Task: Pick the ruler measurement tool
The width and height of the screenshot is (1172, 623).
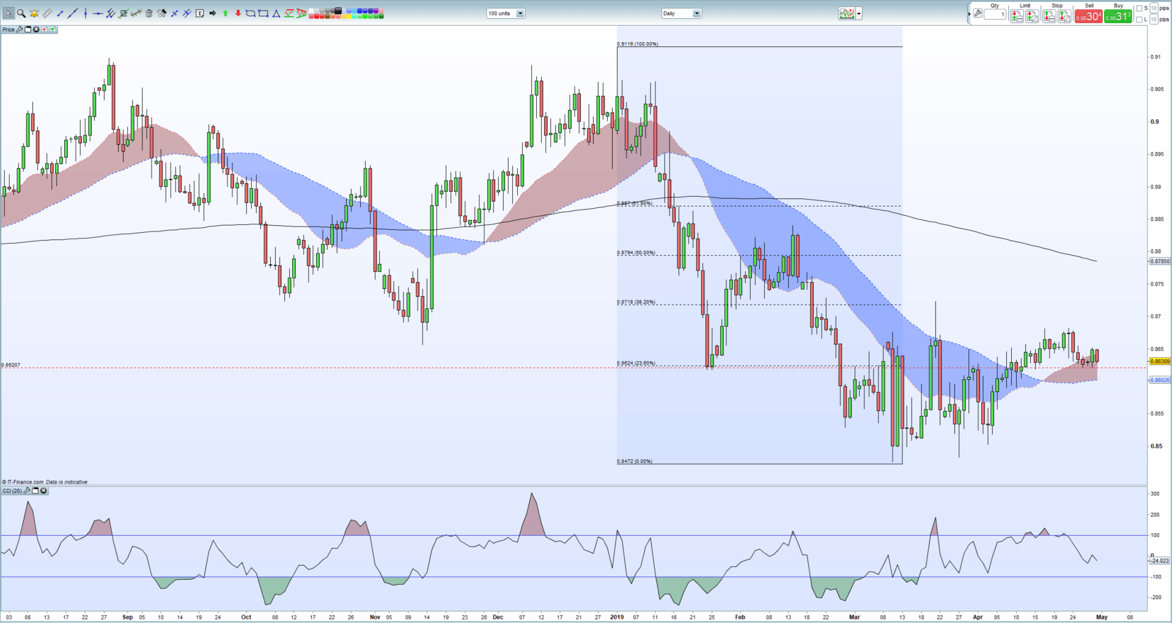Action: pyautogui.click(x=47, y=13)
